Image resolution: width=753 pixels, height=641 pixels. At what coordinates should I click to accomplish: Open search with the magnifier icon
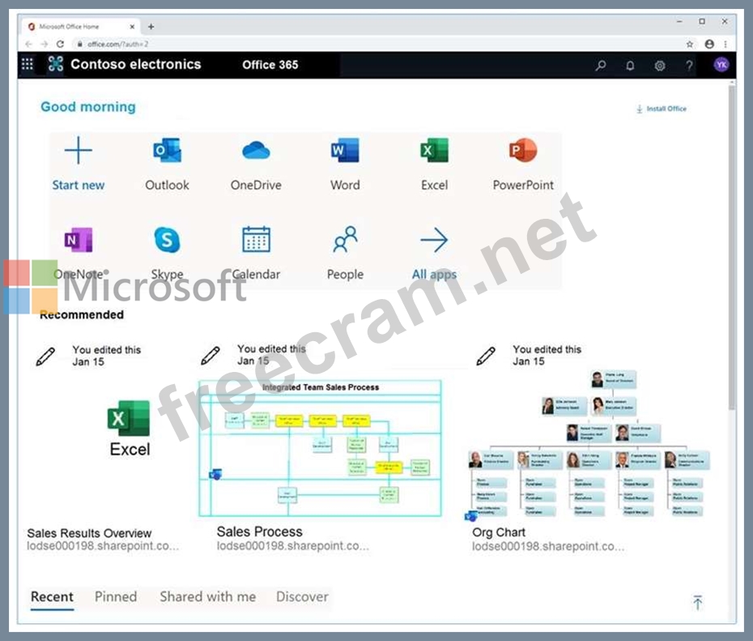click(600, 65)
